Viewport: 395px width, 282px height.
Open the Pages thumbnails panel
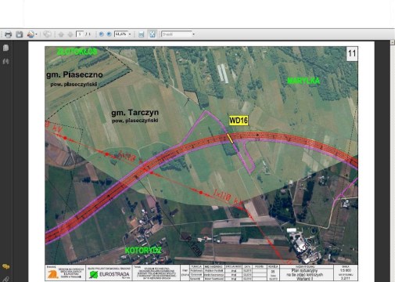click(5, 48)
